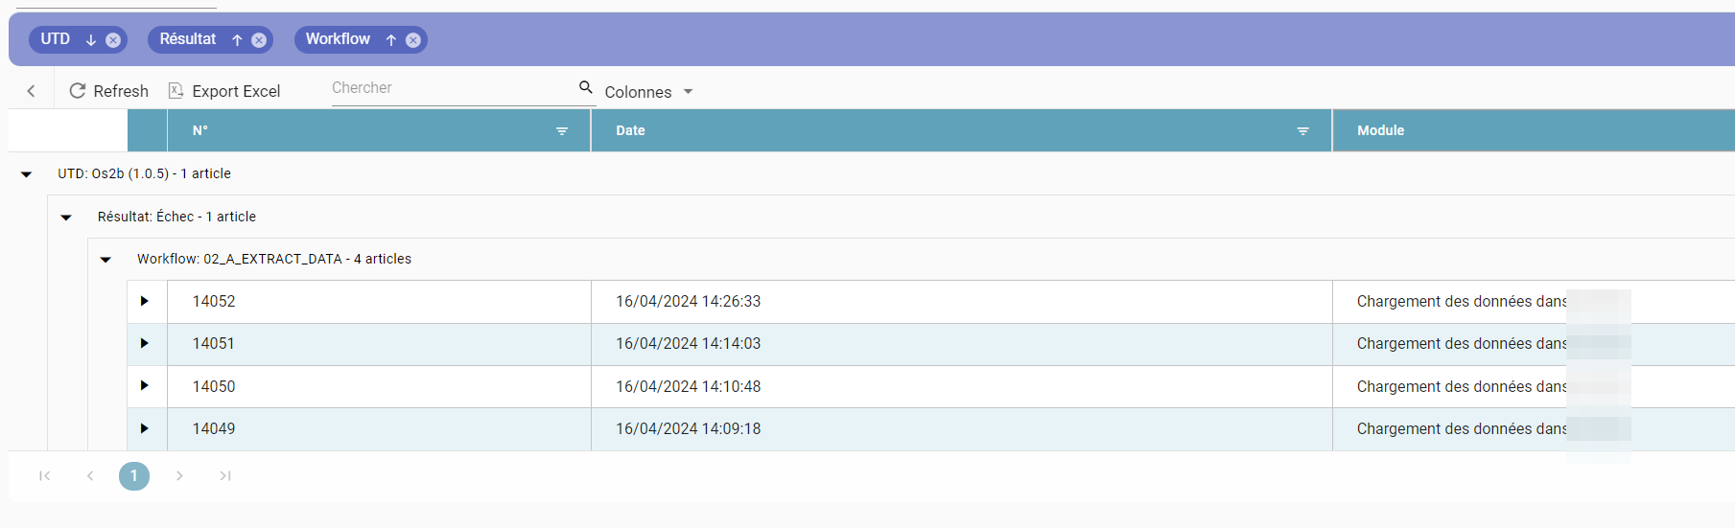Toggle Workflow sort direction arrow
The height and width of the screenshot is (528, 1735).
click(391, 40)
